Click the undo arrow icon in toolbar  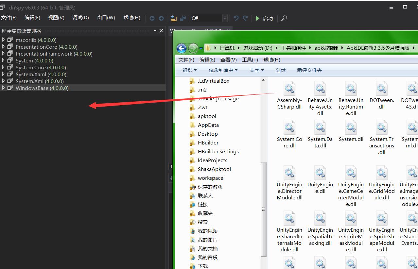(x=236, y=18)
